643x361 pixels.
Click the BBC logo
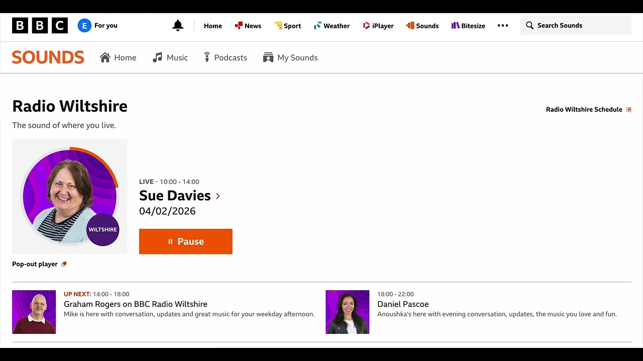pyautogui.click(x=40, y=26)
